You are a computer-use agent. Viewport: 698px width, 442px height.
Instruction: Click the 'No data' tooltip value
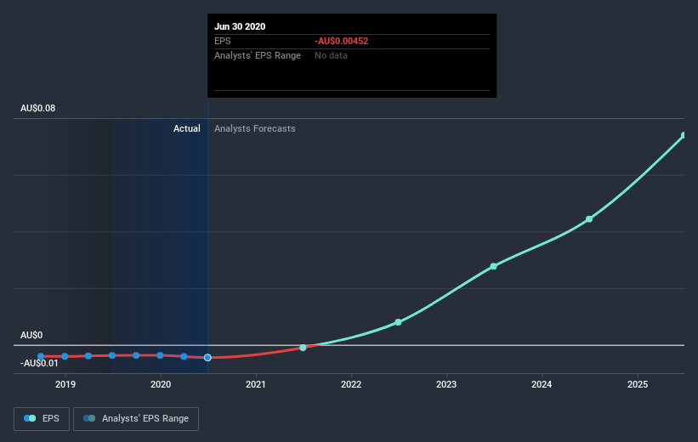click(x=331, y=55)
